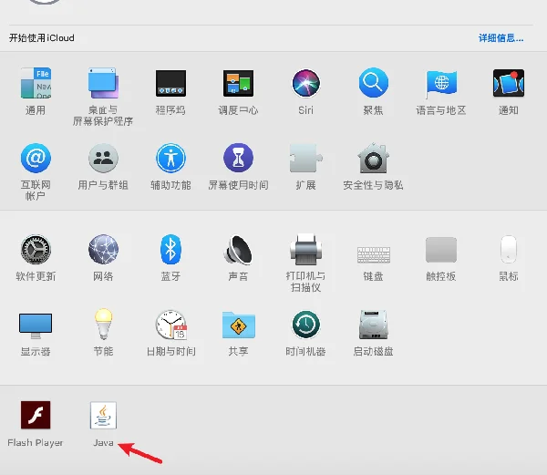
Task: Open 鼠标 mouse preferences
Action: coord(509,250)
